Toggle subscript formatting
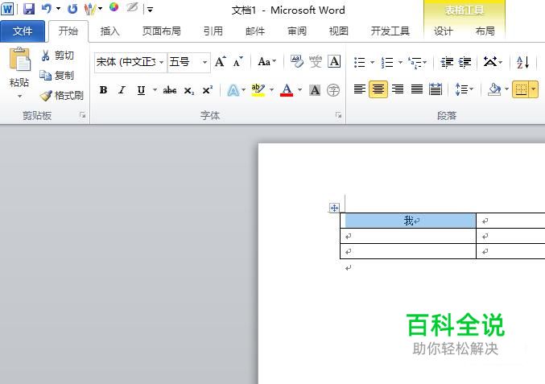The width and height of the screenshot is (545, 384). tap(188, 90)
